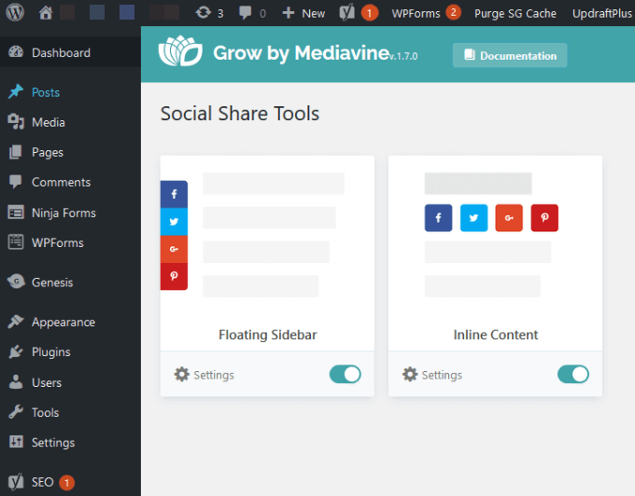635x496 pixels.
Task: Open the Yoast icon in the admin bar
Action: 347,12
